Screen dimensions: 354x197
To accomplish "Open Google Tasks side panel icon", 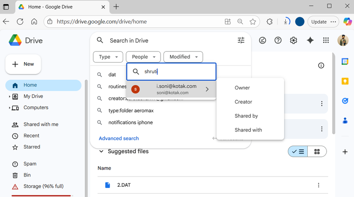I will tap(345, 101).
